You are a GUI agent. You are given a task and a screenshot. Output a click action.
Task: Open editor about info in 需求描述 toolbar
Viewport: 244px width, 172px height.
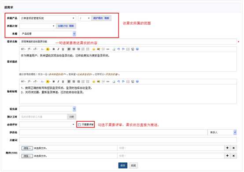click(137, 49)
